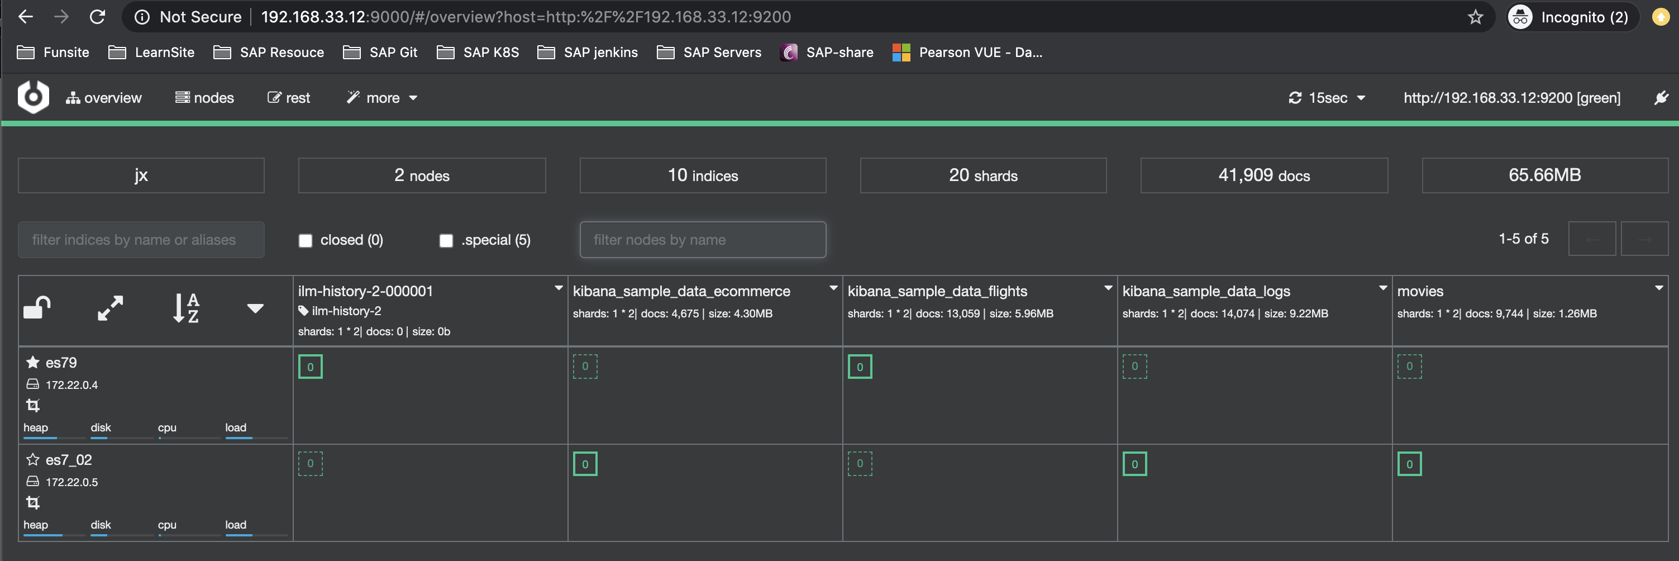1679x561 pixels.
Task: Click the previous page arrow button
Action: (x=1592, y=239)
